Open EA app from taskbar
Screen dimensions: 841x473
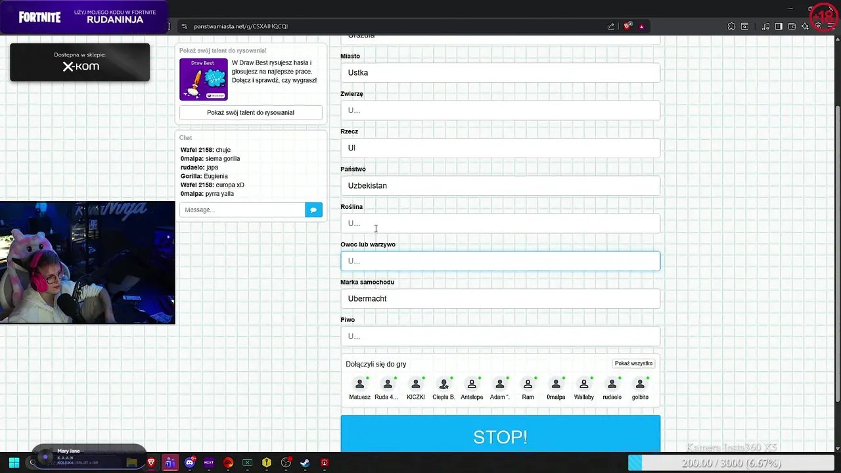click(x=228, y=462)
